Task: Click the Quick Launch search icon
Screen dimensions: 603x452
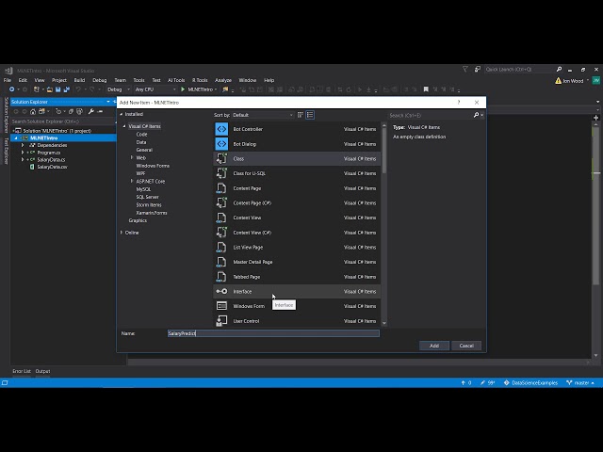Action: click(559, 69)
